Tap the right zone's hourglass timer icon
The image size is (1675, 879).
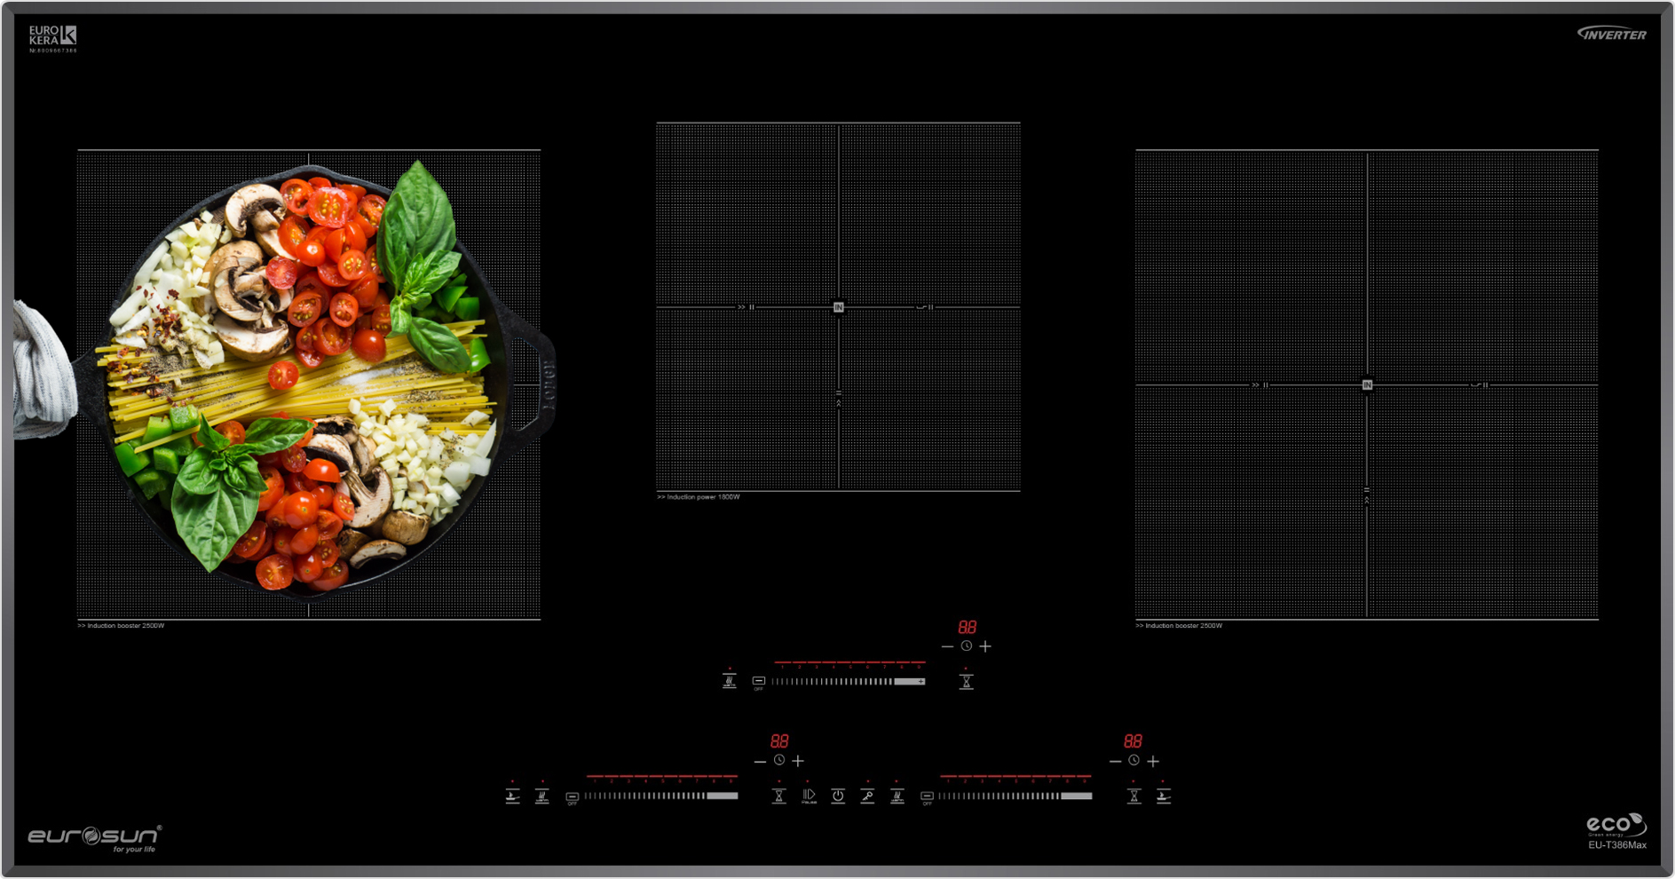[1134, 796]
